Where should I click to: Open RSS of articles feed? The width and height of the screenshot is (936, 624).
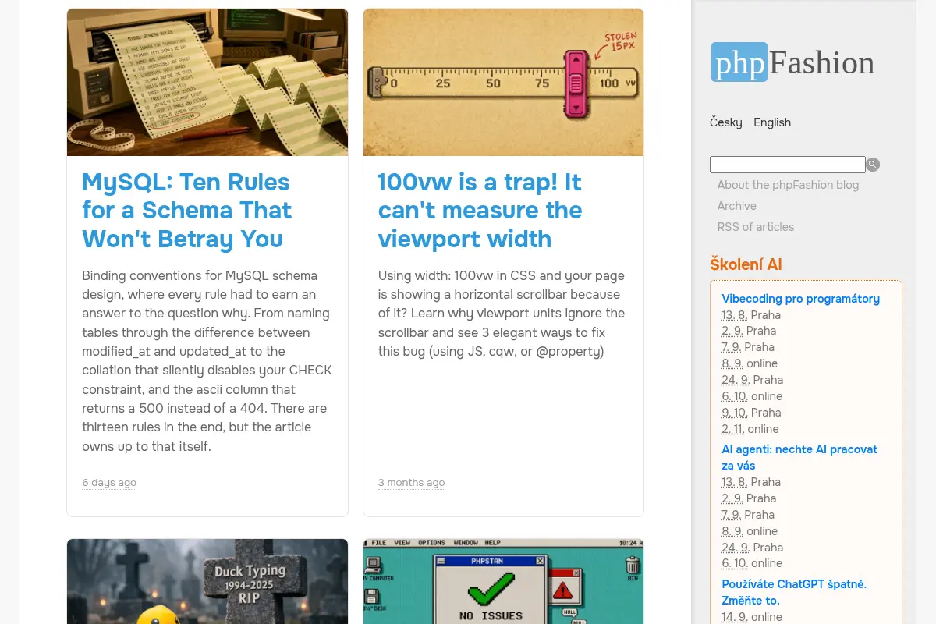point(756,227)
